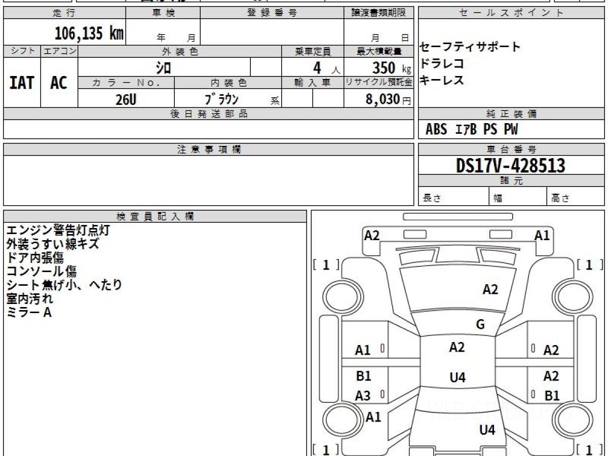Image resolution: width=608 pixels, height=456 pixels.
Task: Select the ドア内張傷 inspector note
Action: [35, 258]
